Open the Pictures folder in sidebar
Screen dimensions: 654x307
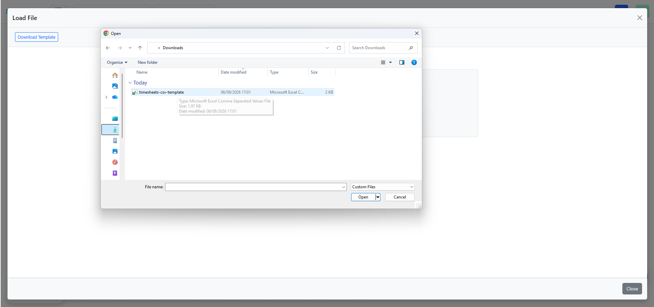(x=115, y=151)
